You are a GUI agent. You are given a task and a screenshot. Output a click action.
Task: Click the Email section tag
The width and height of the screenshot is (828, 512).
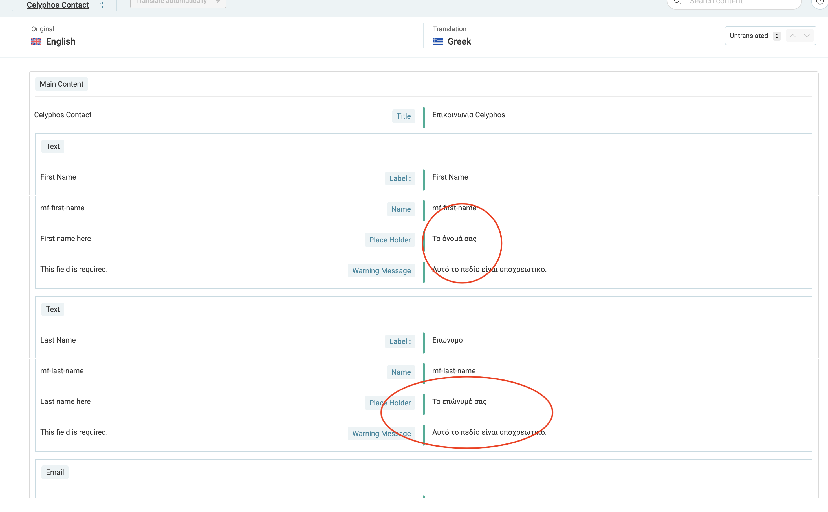point(55,472)
